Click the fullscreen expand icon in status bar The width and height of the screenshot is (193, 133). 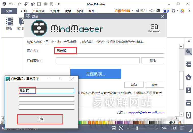[x=121, y=128]
